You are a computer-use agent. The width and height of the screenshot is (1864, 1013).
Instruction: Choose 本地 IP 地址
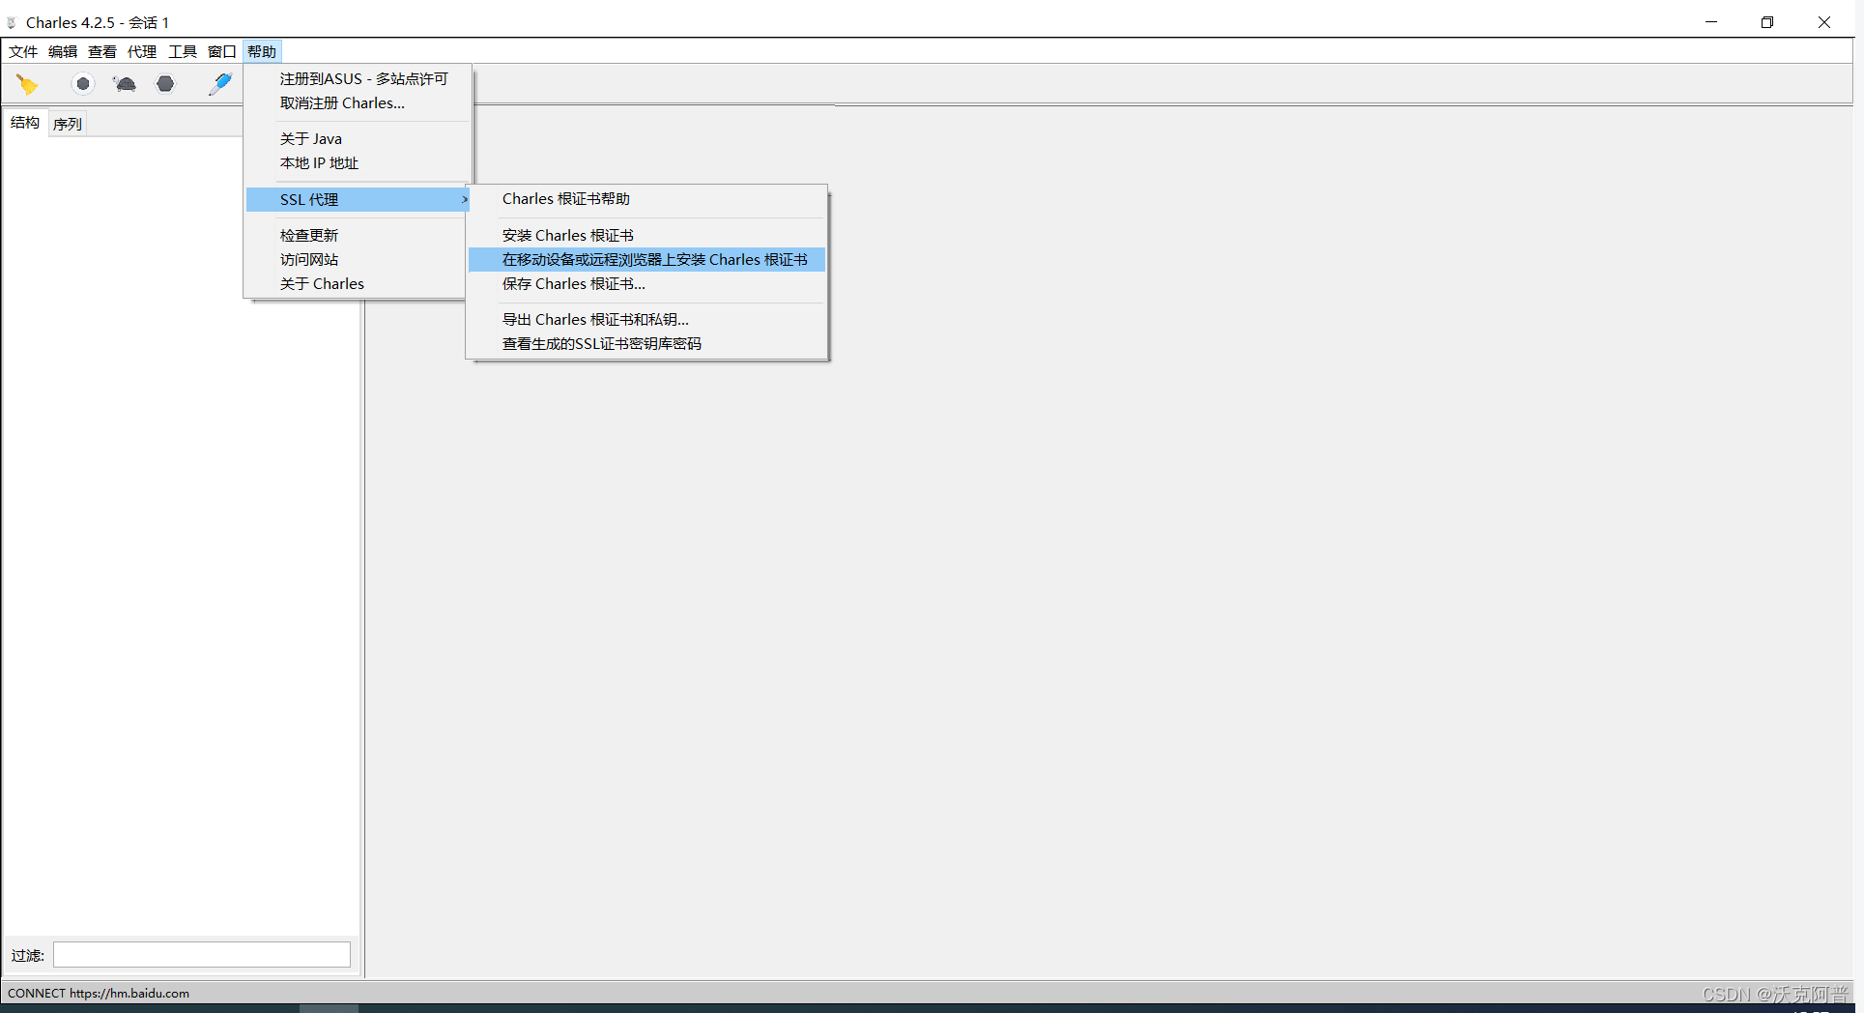pyautogui.click(x=358, y=162)
